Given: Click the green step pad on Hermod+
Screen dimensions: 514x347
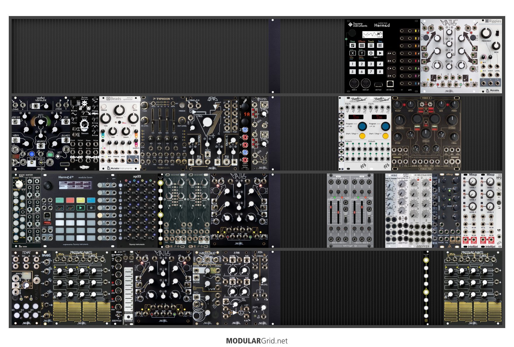Looking at the screenshot, I should click(60, 200).
